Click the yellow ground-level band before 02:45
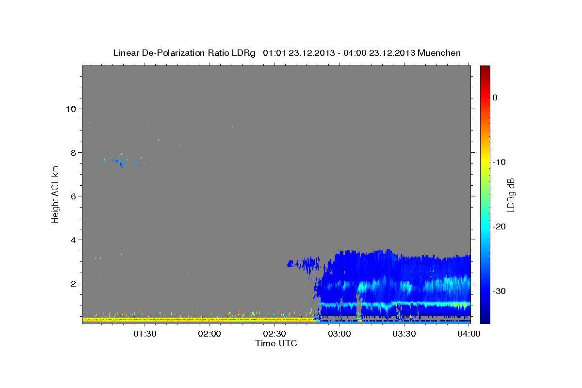 point(199,320)
